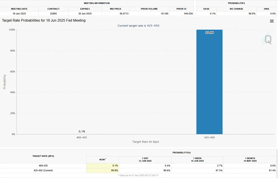Click the chart title for 18 Jun 2025 Fed Meeting
The height and width of the screenshot is (178, 279).
click(44, 21)
